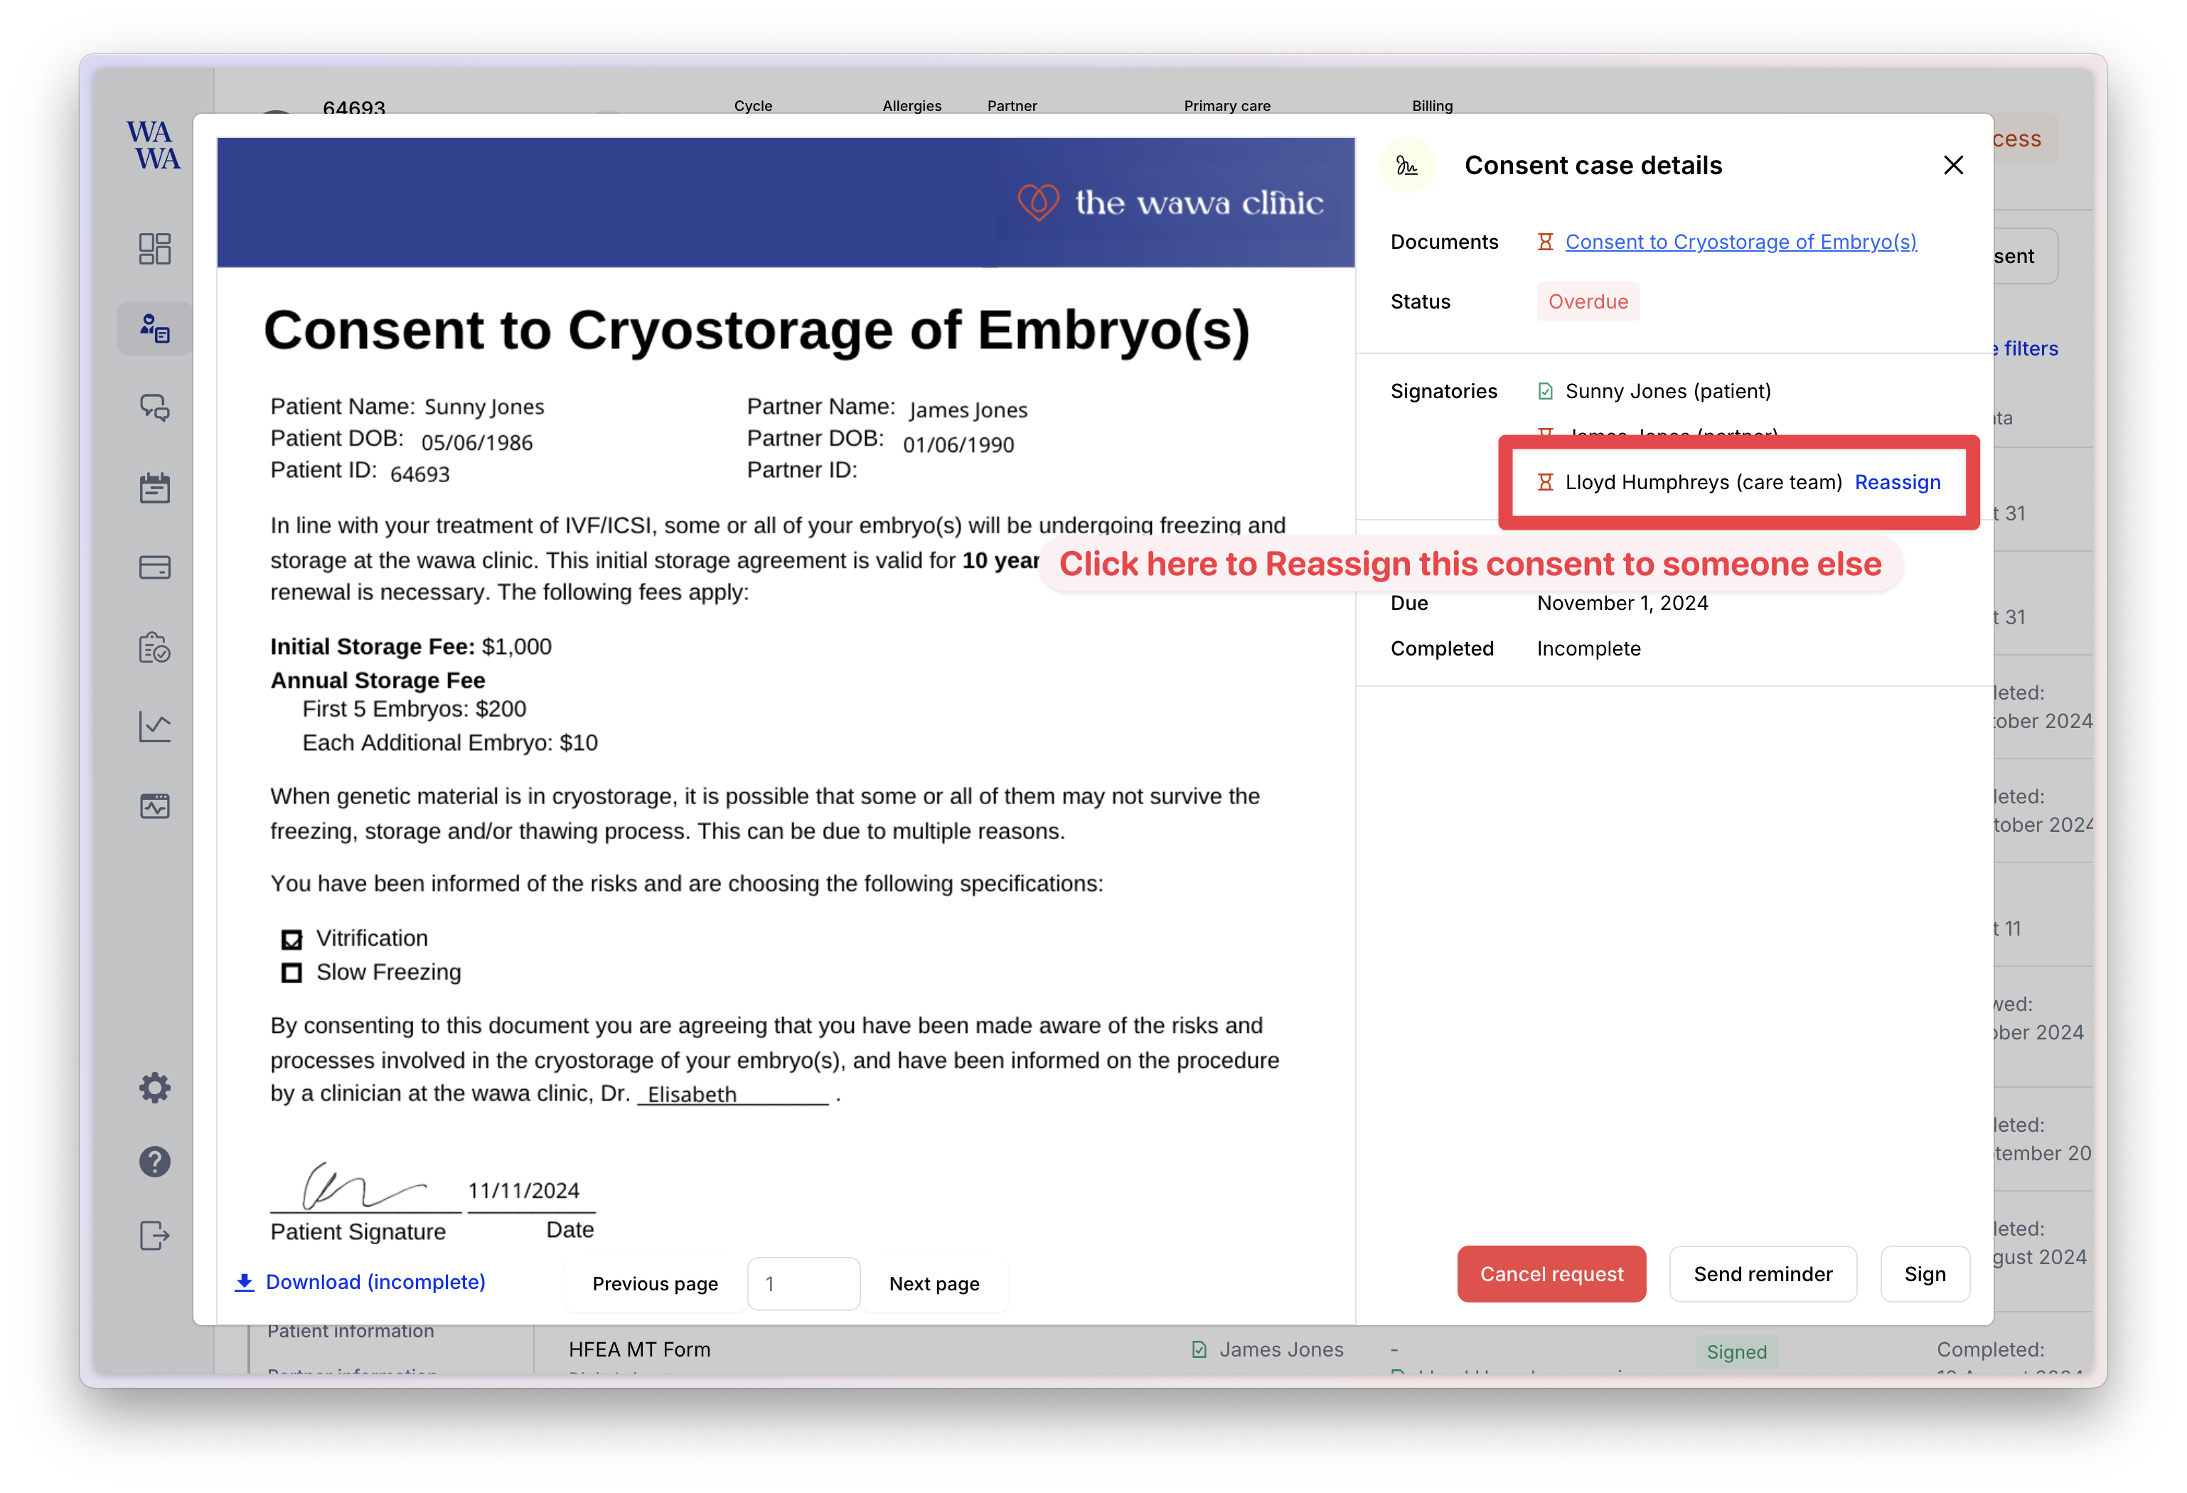This screenshot has width=2187, height=1493.
Task: Select Previous page in document navigation
Action: pos(656,1282)
